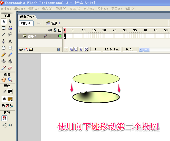Click the Add Motion Guide button
This screenshot has height=141, width=170.
[x=26, y=49]
